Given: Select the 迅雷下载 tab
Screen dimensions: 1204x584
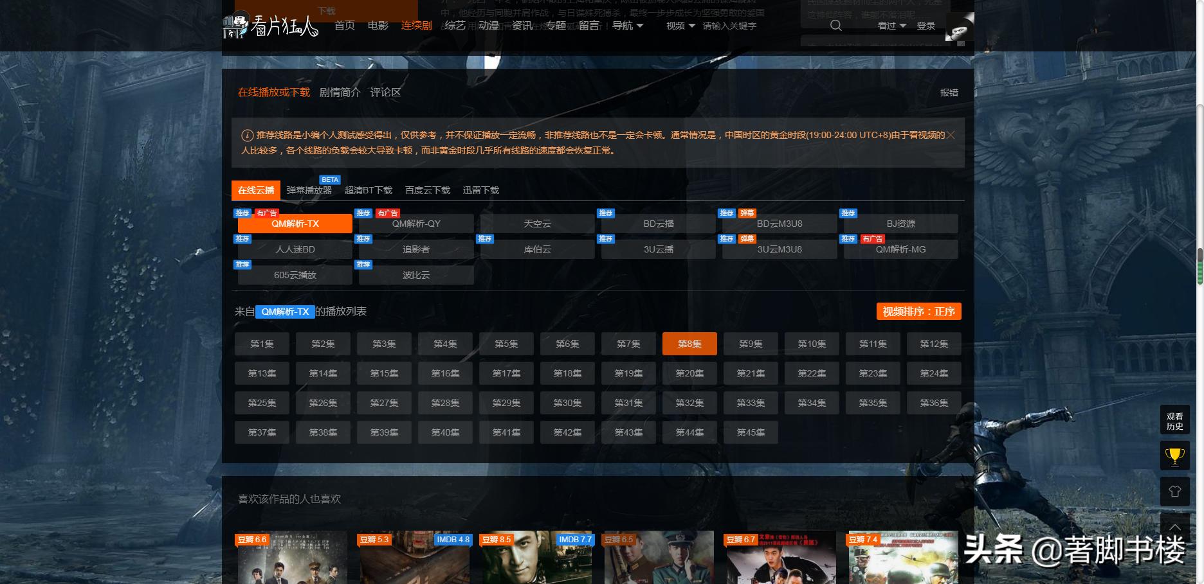Looking at the screenshot, I should (x=481, y=190).
